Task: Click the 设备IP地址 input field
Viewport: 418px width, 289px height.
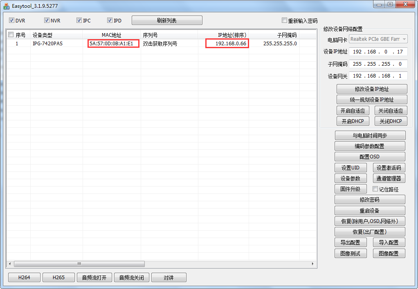Action: [378, 51]
